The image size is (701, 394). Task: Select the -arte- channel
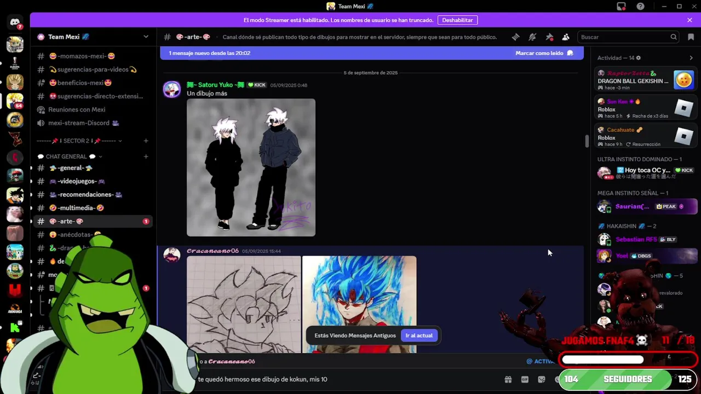(93, 221)
